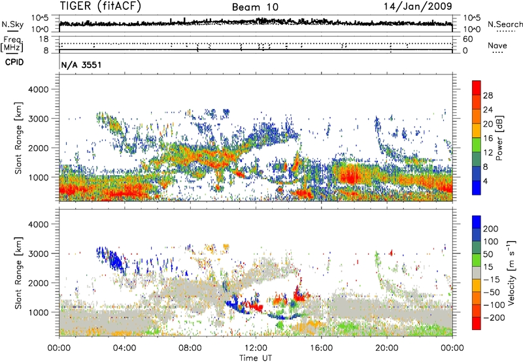Pick the top blue velocity colorbar swatch
523x362 pixels.
(x=477, y=222)
